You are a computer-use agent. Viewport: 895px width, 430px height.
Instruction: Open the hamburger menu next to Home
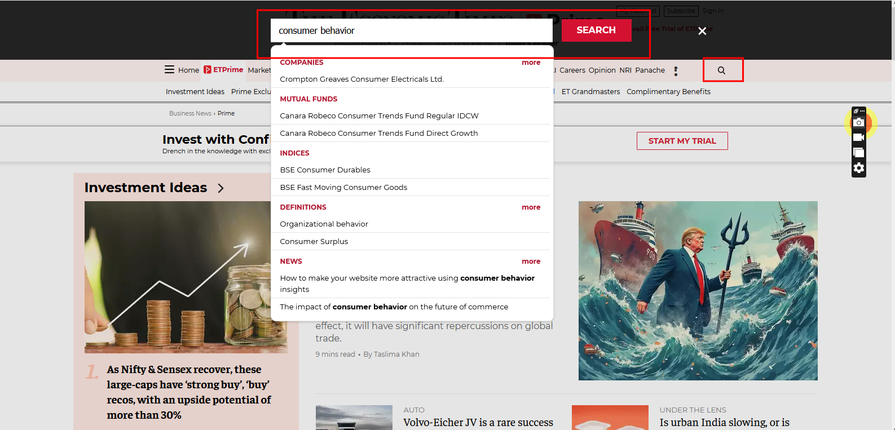pyautogui.click(x=169, y=70)
